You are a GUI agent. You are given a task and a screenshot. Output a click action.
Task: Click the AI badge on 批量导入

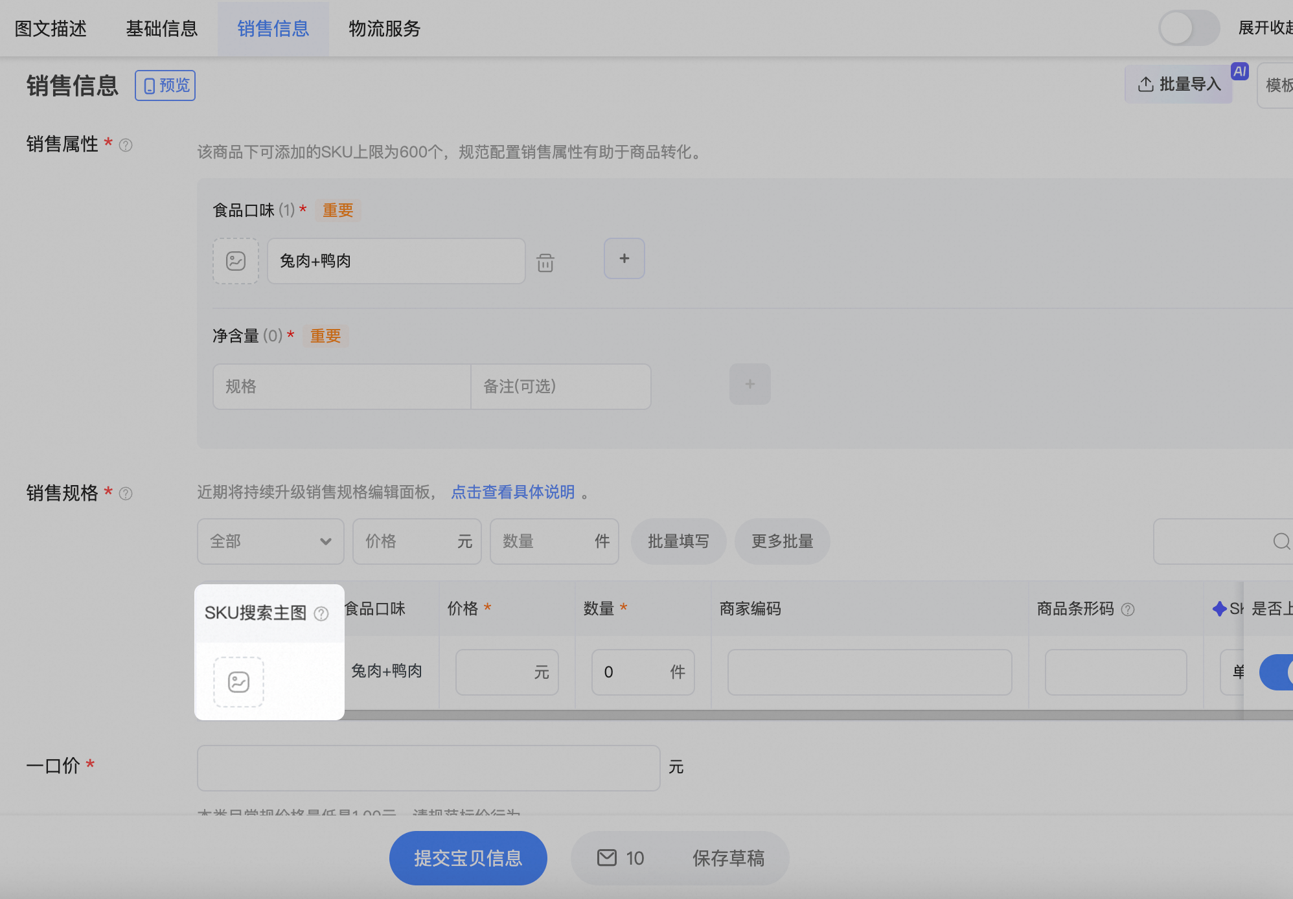click(1240, 71)
